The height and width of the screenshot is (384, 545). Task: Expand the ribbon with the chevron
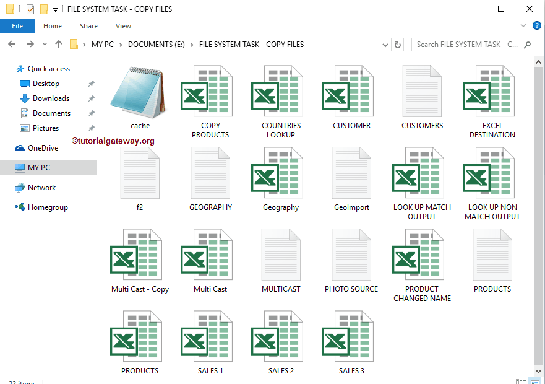pos(523,25)
